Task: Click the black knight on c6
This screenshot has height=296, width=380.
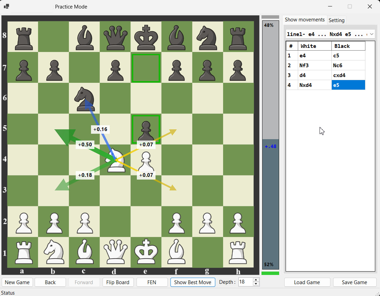Action: coord(84,99)
